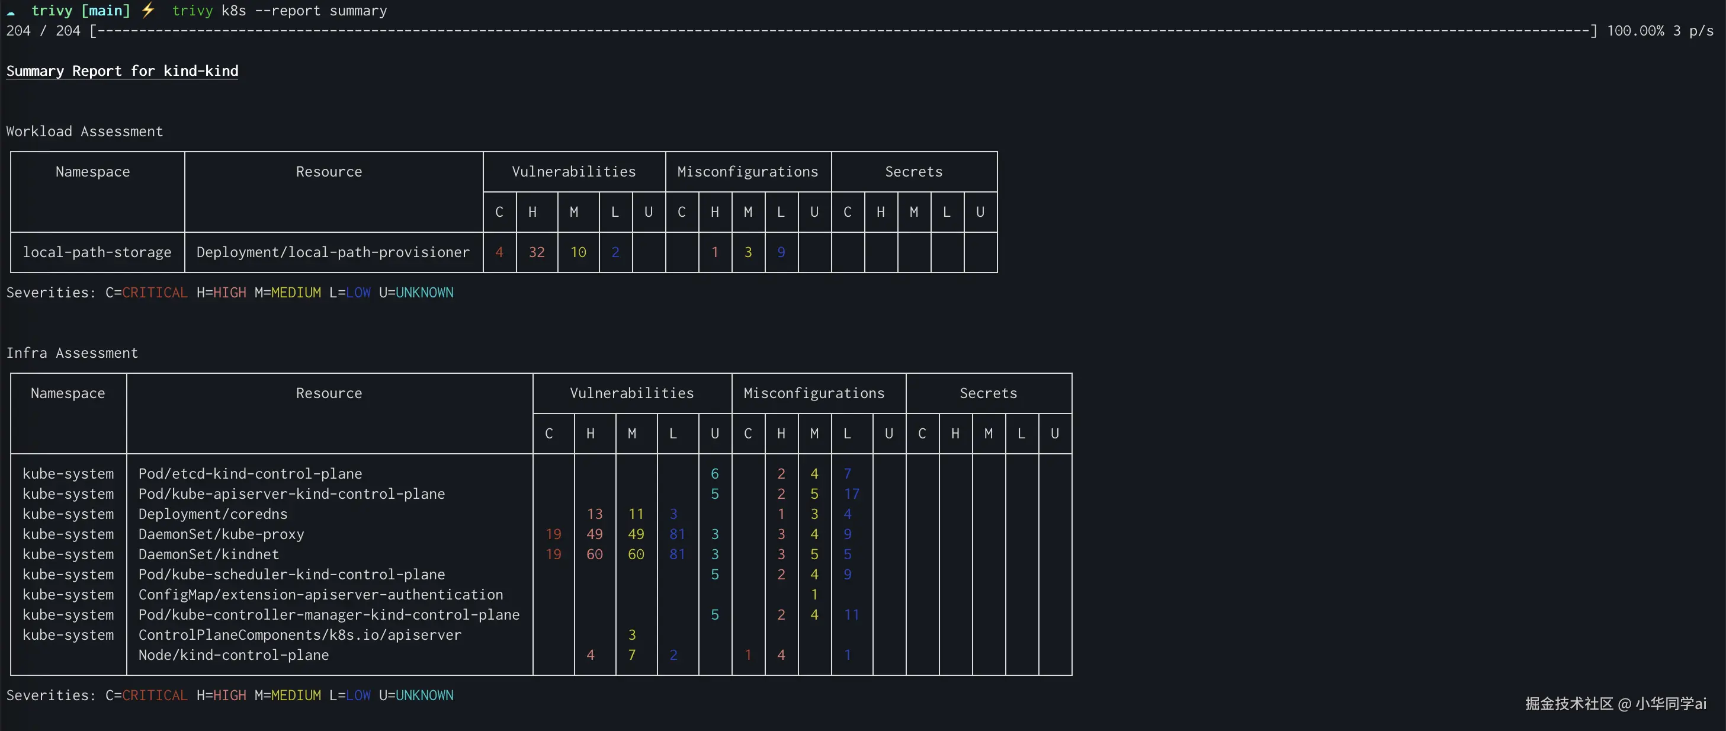Click the Summary Report for kind-kind heading
The width and height of the screenshot is (1726, 731).
pyautogui.click(x=122, y=71)
